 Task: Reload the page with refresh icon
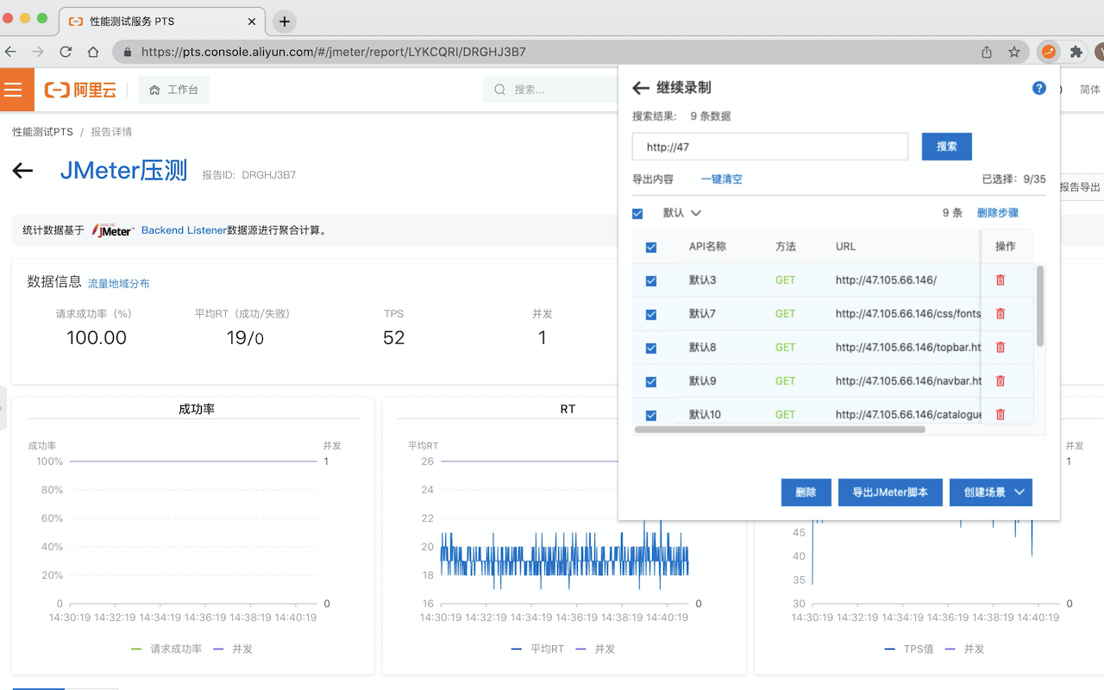point(66,52)
